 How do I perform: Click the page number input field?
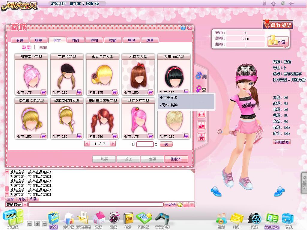145,144
